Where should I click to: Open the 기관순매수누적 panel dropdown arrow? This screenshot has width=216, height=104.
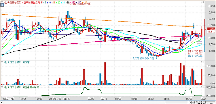coord(202,87)
